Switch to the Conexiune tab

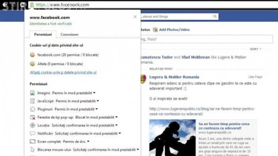click(69, 34)
